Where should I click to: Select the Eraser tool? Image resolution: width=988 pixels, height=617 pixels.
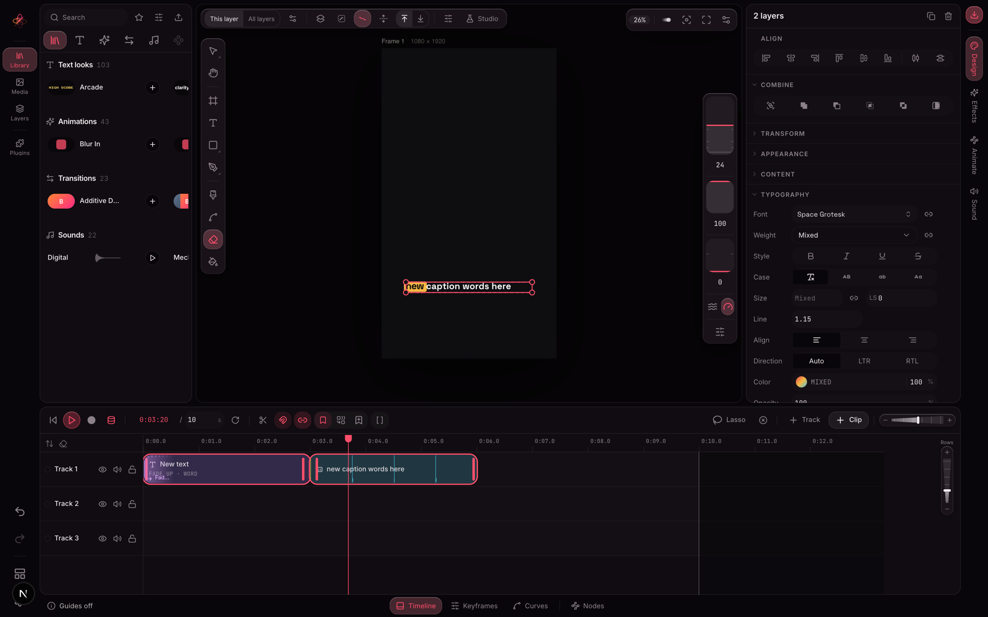click(x=213, y=240)
